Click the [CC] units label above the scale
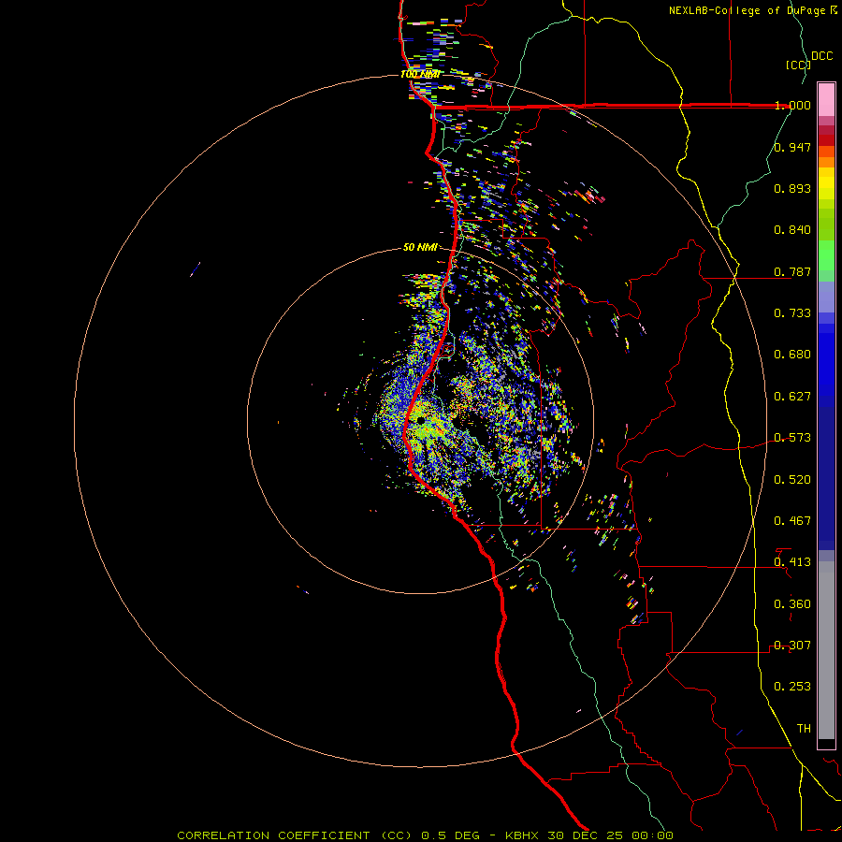 (x=798, y=65)
